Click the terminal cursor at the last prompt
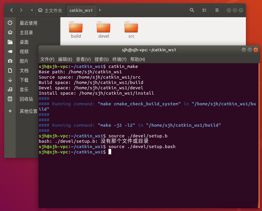This screenshot has height=211, width=262. point(110,152)
